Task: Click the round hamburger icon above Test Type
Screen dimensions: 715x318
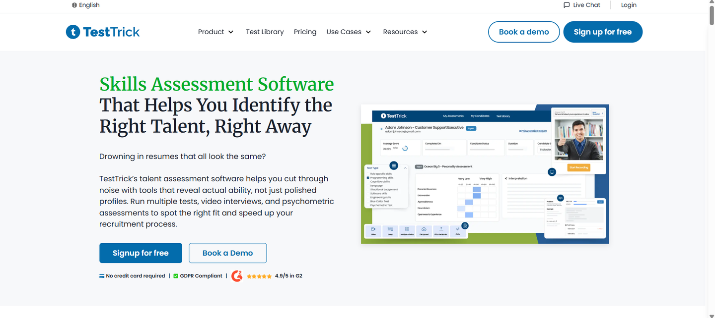Action: (394, 165)
